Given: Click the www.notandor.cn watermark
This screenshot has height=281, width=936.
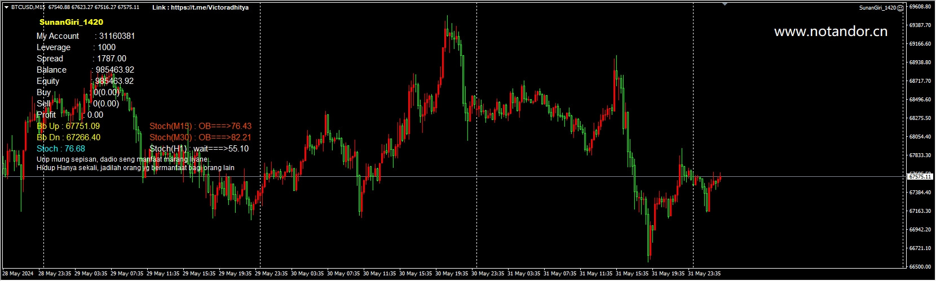Looking at the screenshot, I should click(831, 32).
